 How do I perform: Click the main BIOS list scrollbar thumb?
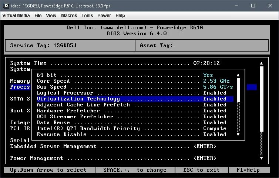tap(262, 99)
